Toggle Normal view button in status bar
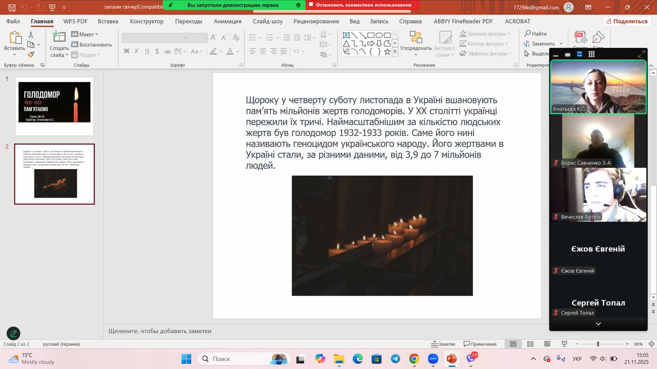Screen dimensions: 657x369 pos(513,344)
